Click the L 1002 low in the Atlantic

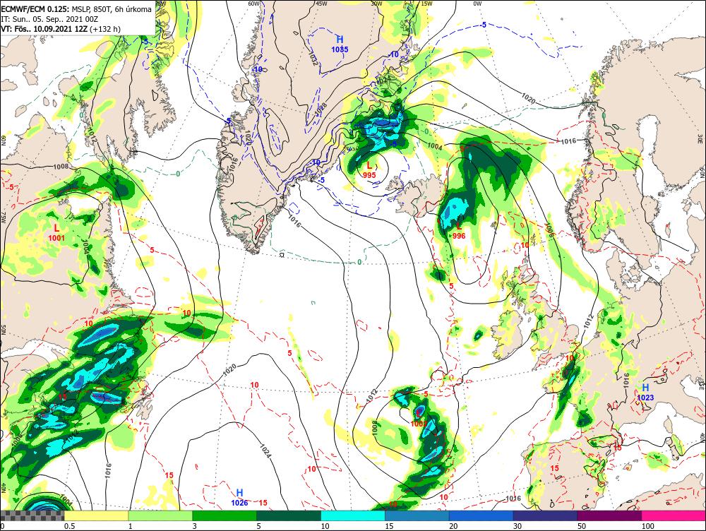coord(419,419)
